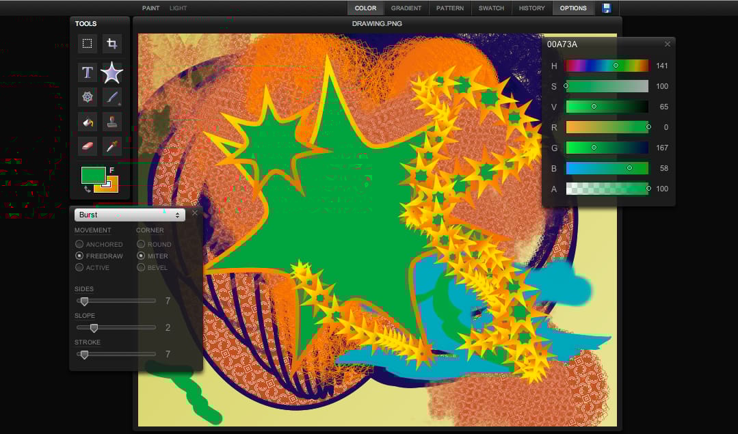
Task: Open the Pattern tab
Action: [450, 8]
